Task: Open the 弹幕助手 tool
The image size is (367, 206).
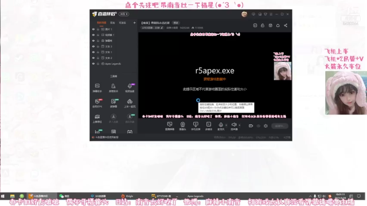Action: [x=97, y=88]
